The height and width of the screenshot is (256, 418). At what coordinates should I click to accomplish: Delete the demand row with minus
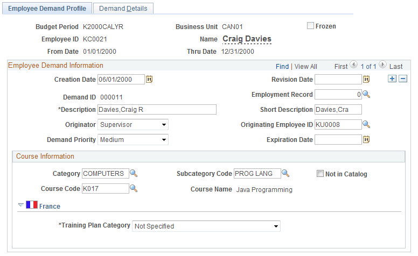point(403,79)
